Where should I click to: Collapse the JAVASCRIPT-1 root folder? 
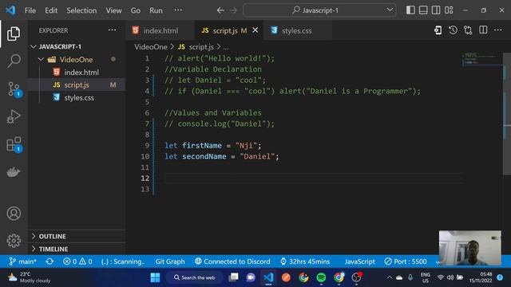(x=33, y=47)
